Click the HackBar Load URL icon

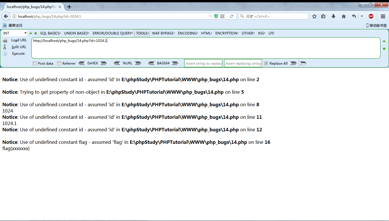pyautogui.click(x=5, y=40)
